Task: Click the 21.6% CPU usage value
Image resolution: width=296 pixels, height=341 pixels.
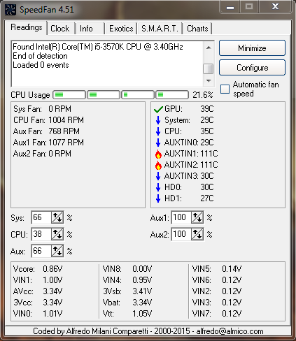Action: point(203,95)
